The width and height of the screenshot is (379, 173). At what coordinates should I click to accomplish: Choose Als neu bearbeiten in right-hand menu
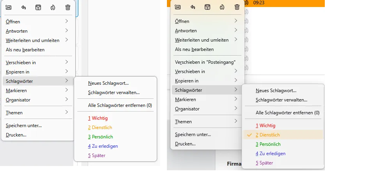[207, 49]
